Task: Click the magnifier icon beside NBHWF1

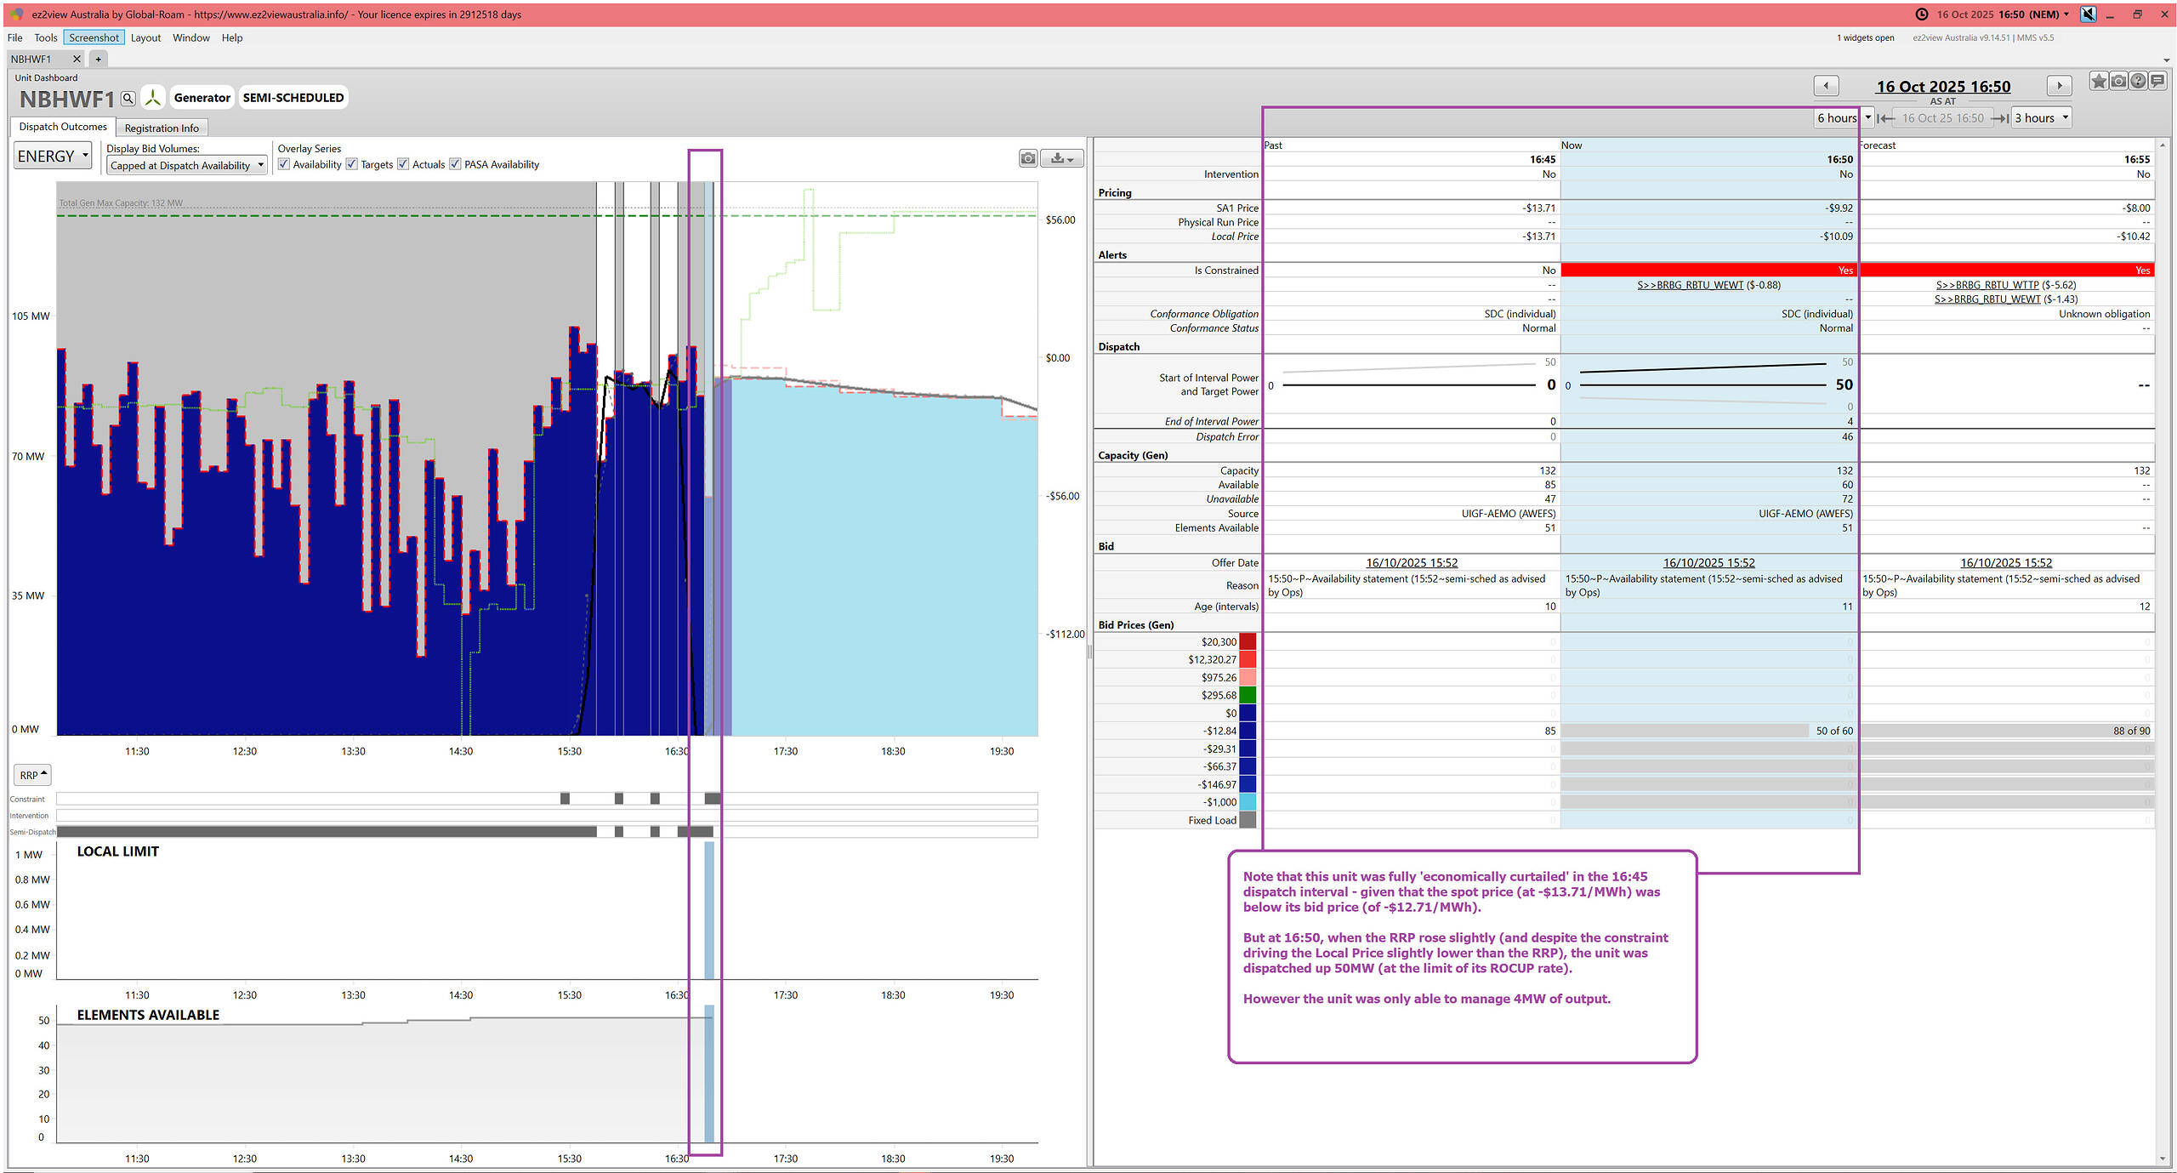Action: pos(128,99)
